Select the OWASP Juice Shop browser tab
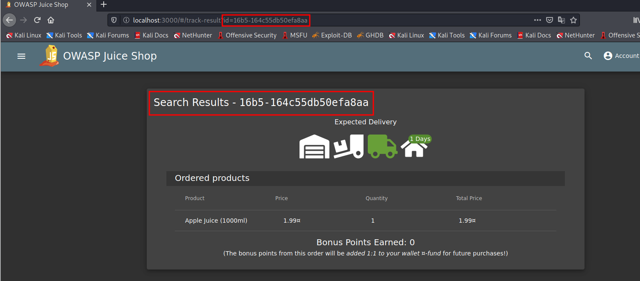The image size is (640, 281). (x=48, y=5)
